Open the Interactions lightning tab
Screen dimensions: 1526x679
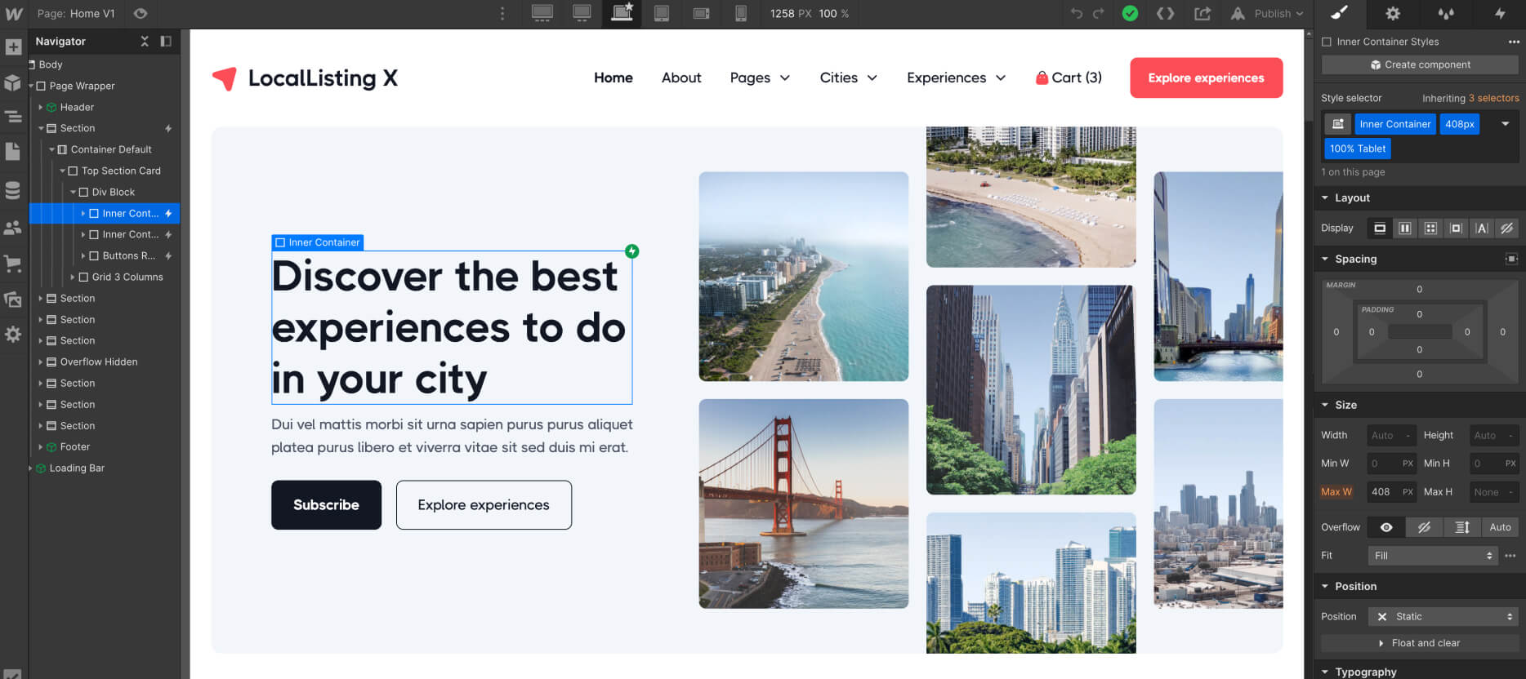(x=1500, y=13)
